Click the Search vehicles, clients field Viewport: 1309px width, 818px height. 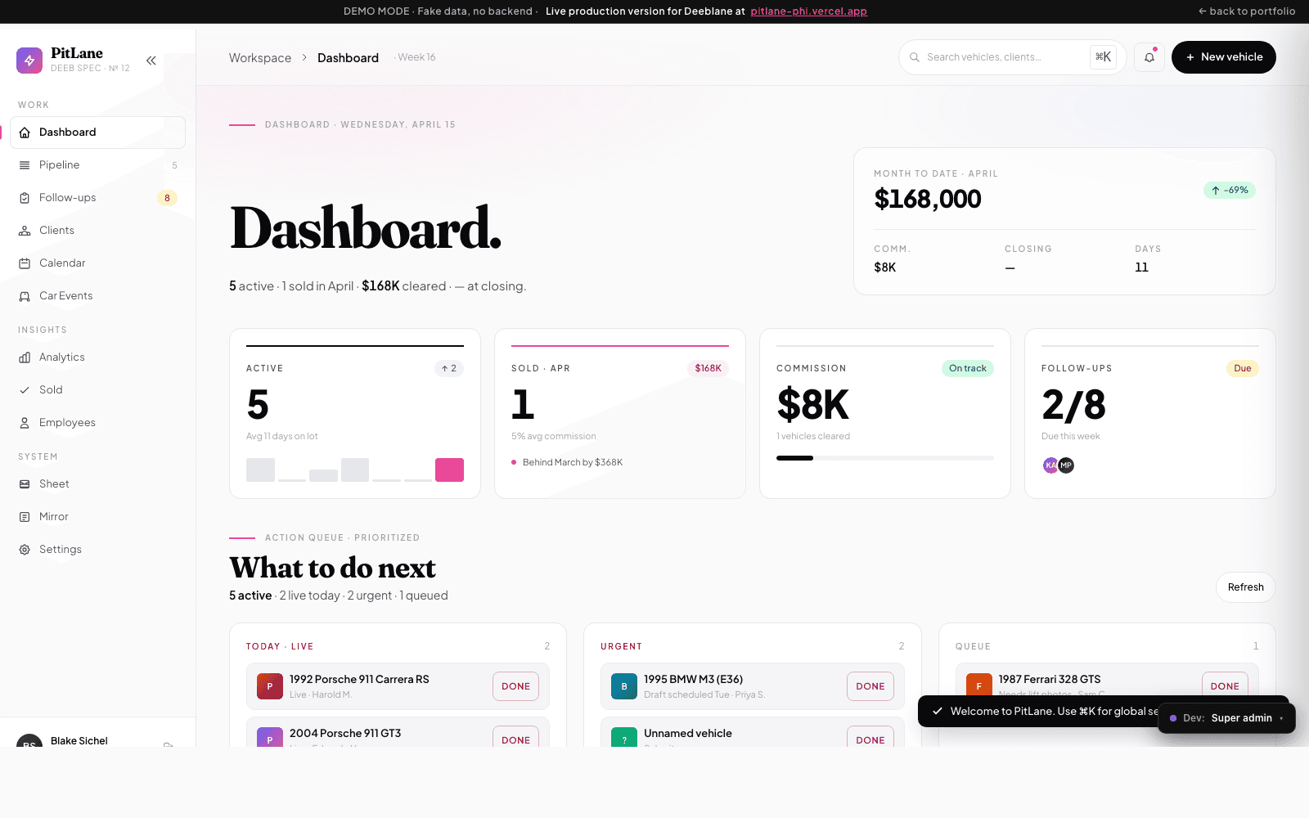coord(1002,57)
